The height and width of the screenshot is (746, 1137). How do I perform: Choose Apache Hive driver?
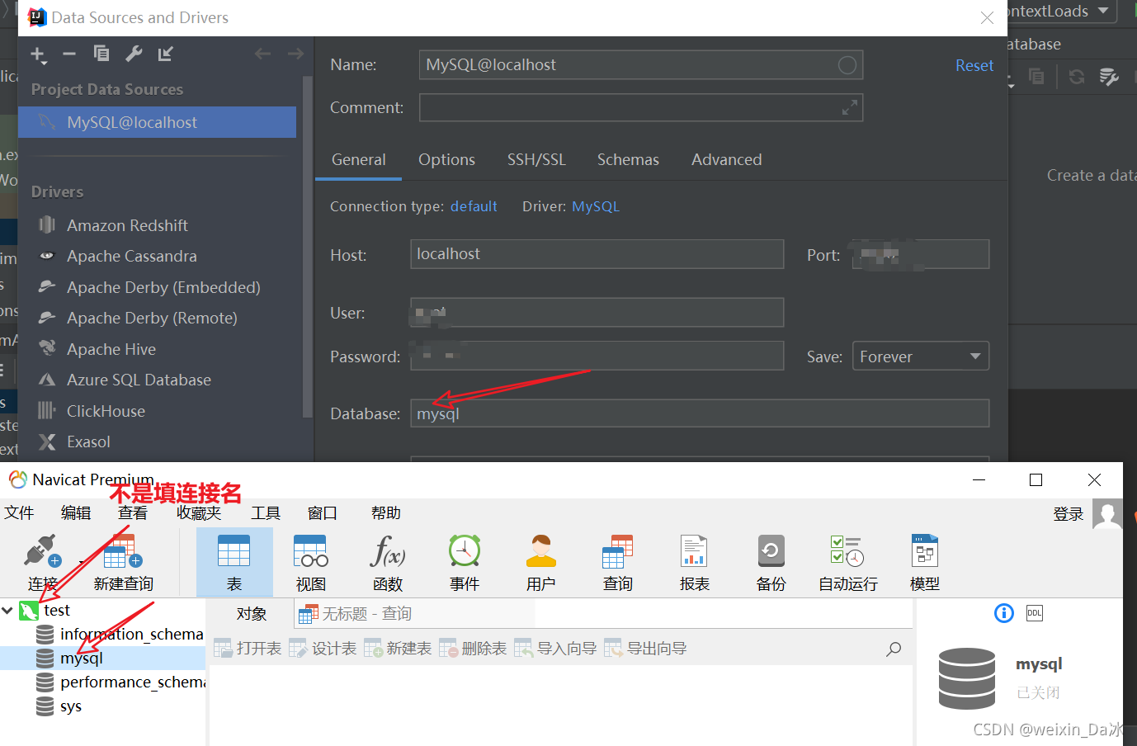pyautogui.click(x=111, y=349)
